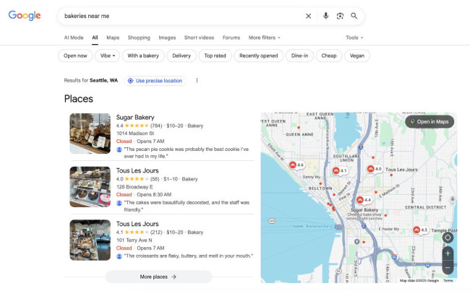
Task: Click the BELLTOWN label on the map
Action: 320,188
